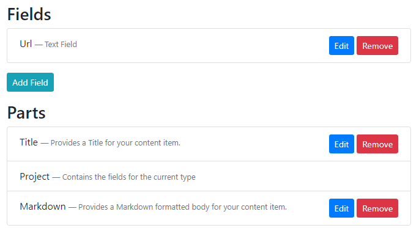Click the Project part name
The width and height of the screenshot is (419, 228).
(35, 177)
